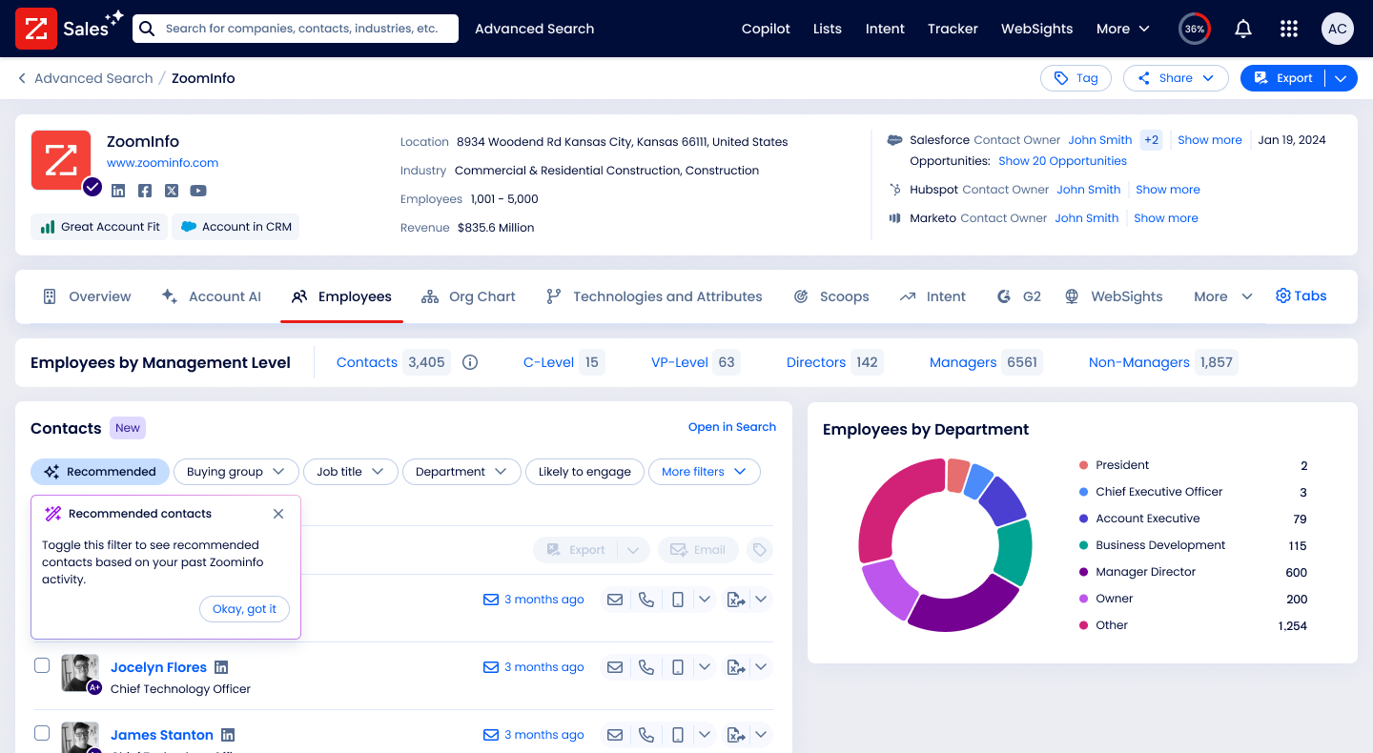The width and height of the screenshot is (1373, 753).
Task: Open ZoomInfo's LinkedIn company page icon
Action: [x=118, y=191]
